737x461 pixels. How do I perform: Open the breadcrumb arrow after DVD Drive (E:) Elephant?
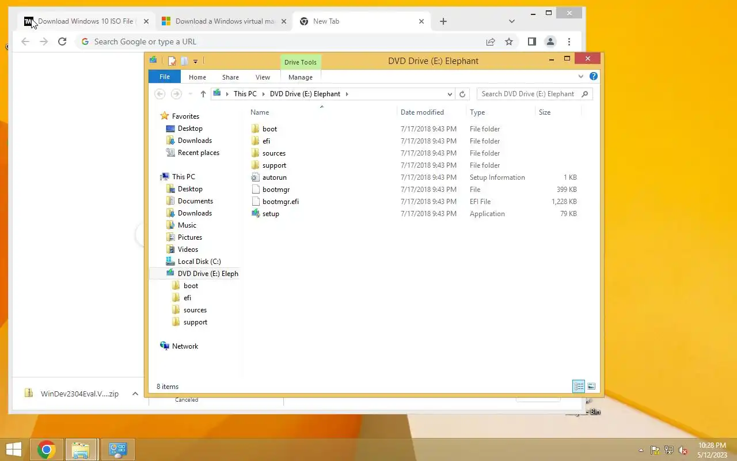coord(347,94)
